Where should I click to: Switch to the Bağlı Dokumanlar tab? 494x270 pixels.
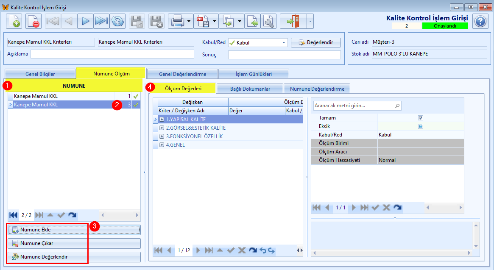[x=250, y=89]
